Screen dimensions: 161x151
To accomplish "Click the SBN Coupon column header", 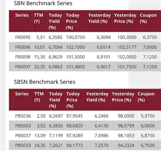I will coord(148,18).
